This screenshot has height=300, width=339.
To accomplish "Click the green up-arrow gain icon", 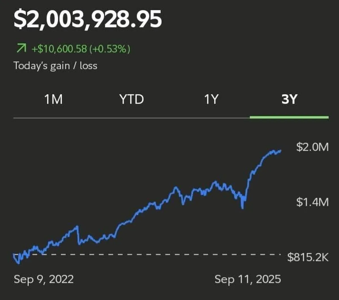I will click(20, 49).
